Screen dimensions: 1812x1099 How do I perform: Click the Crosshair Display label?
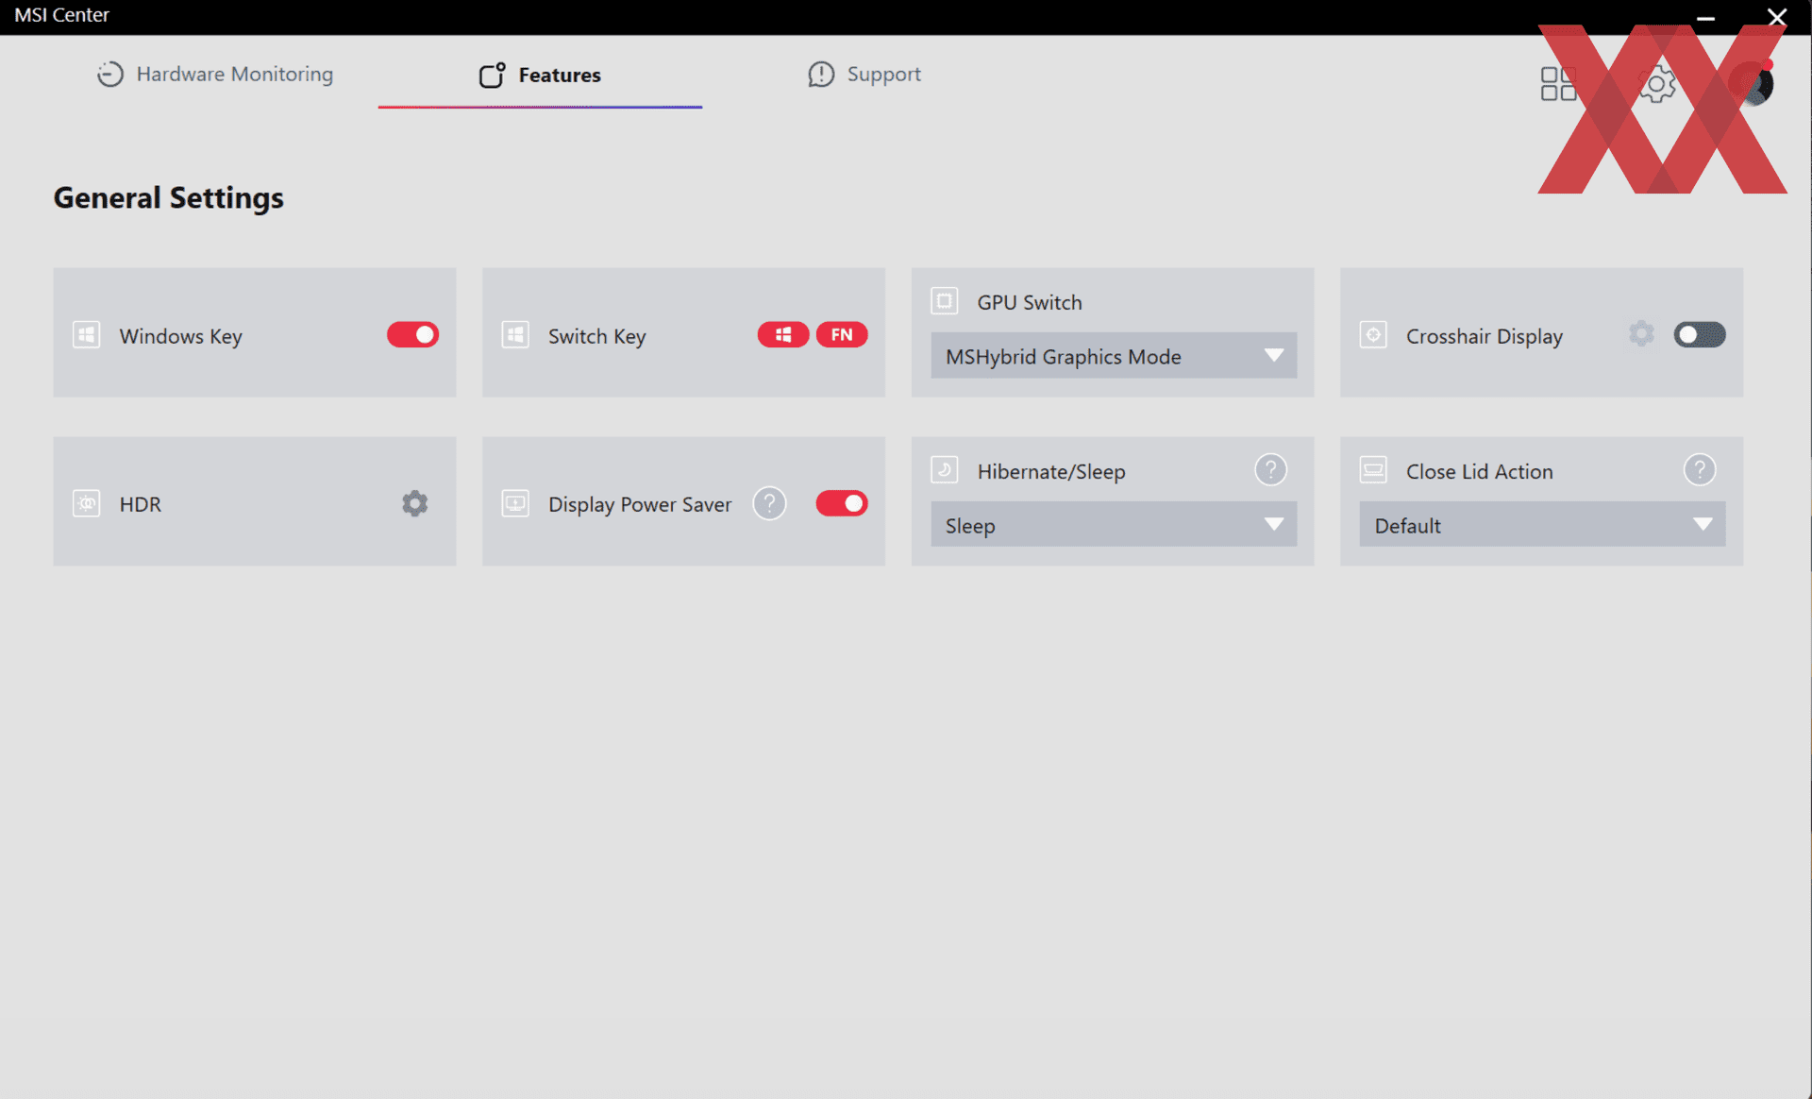coord(1484,336)
